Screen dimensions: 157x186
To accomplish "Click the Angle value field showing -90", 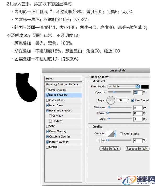I will 122,100.
